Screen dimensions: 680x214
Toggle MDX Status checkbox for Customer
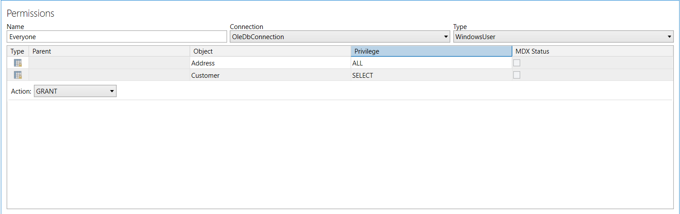517,75
